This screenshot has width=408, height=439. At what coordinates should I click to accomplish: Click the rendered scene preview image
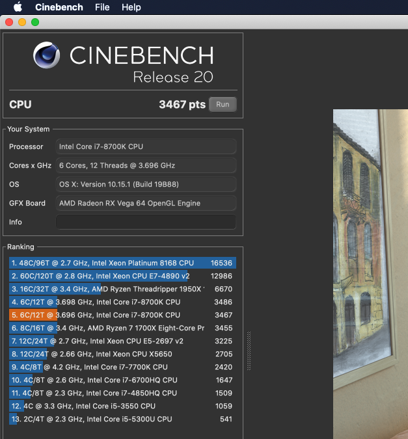(x=370, y=274)
